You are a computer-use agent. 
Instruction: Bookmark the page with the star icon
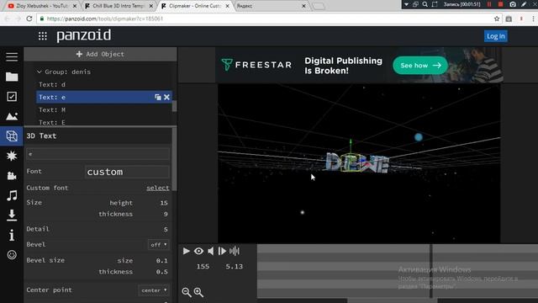497,19
